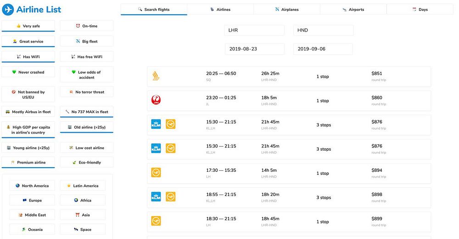The width and height of the screenshot is (459, 239).
Task: Click the 18h 20m duration
Action: click(x=270, y=195)
